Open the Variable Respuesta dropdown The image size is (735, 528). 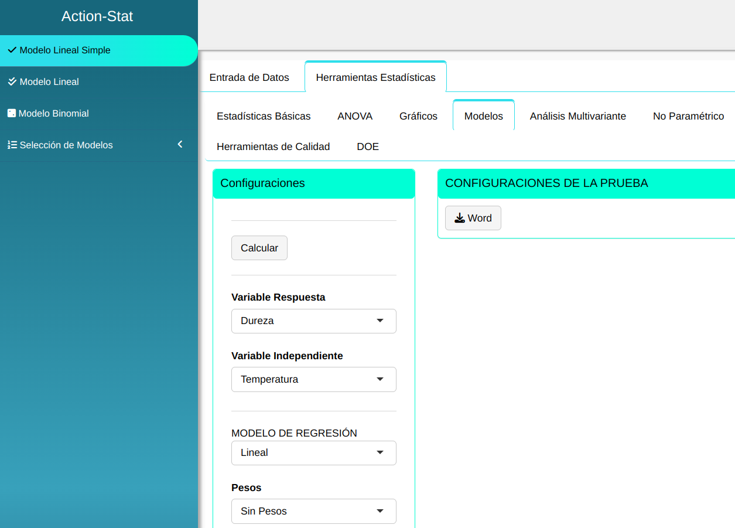(x=313, y=321)
